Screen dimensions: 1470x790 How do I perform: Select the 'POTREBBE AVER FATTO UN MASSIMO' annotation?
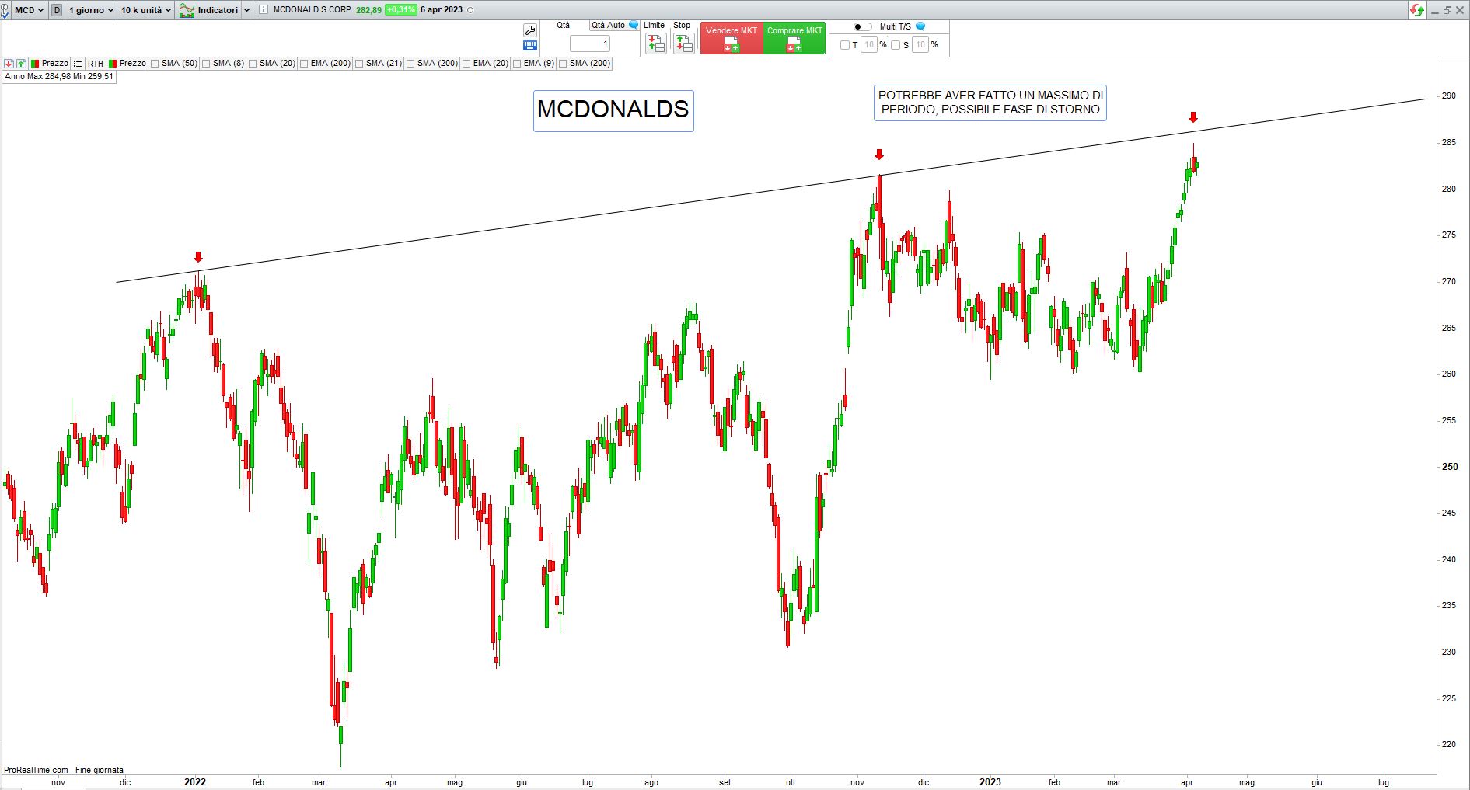(x=990, y=103)
